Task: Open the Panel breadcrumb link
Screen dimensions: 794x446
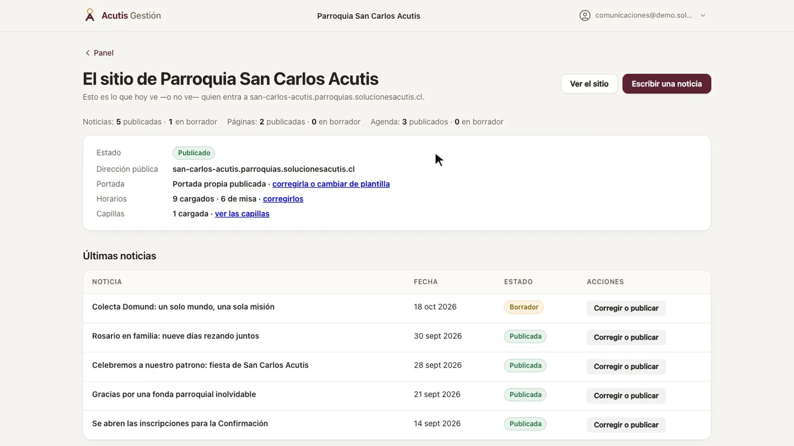Action: click(103, 53)
